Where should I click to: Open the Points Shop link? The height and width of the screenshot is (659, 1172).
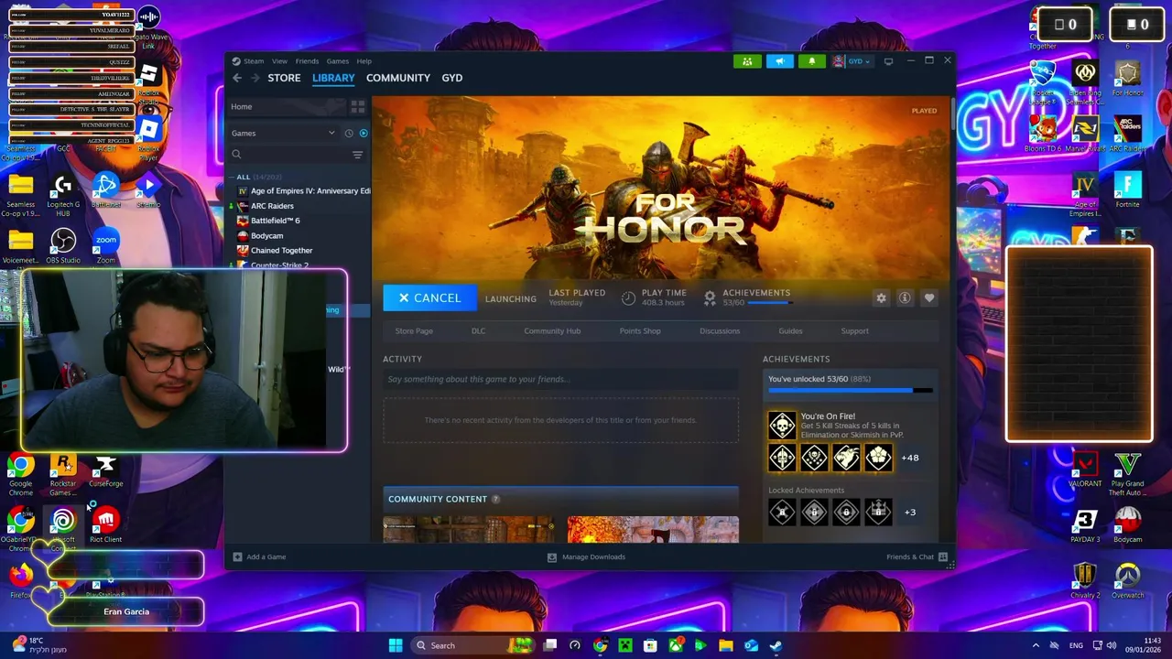pos(640,330)
